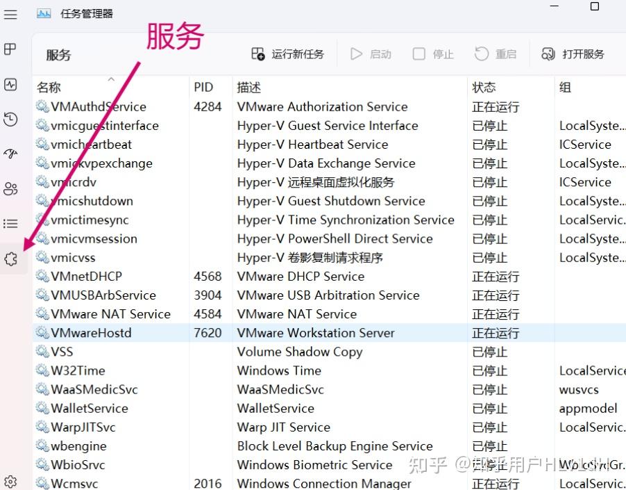Click the gear icon beside wbengine
Viewport: 626px width, 490px height.
coord(42,445)
